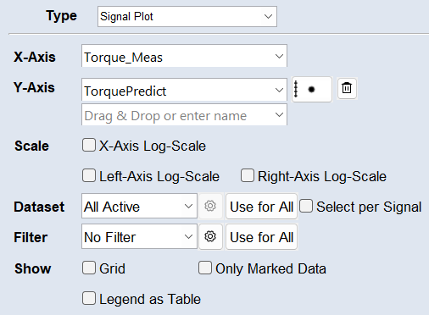Image resolution: width=429 pixels, height=315 pixels.
Task: Tick Only Marked Data checkbox
Action: (x=205, y=268)
